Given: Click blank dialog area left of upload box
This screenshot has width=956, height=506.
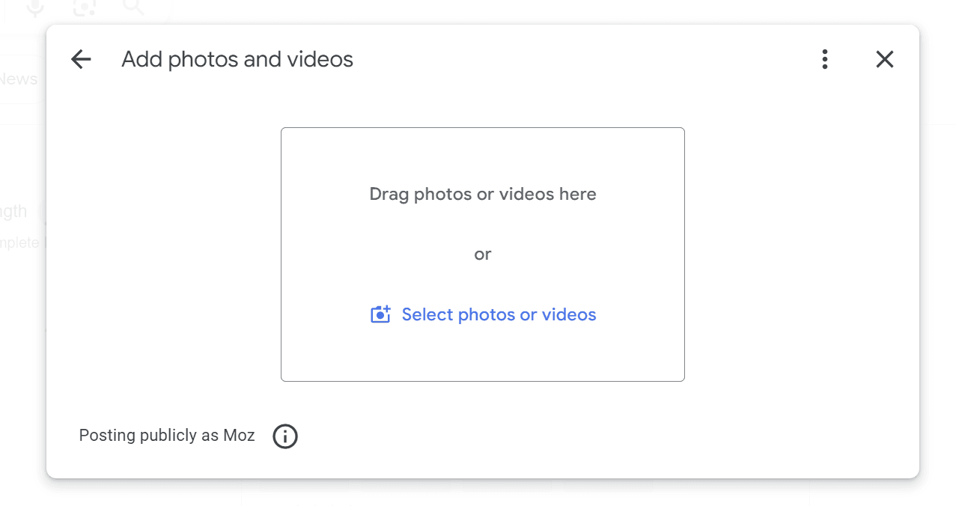Looking at the screenshot, I should click(165, 254).
